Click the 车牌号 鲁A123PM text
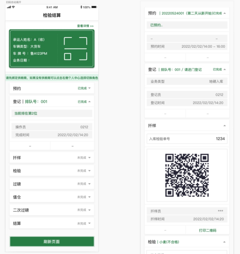Image resolution: width=240 pixels, height=254 pixels. (x=30, y=54)
